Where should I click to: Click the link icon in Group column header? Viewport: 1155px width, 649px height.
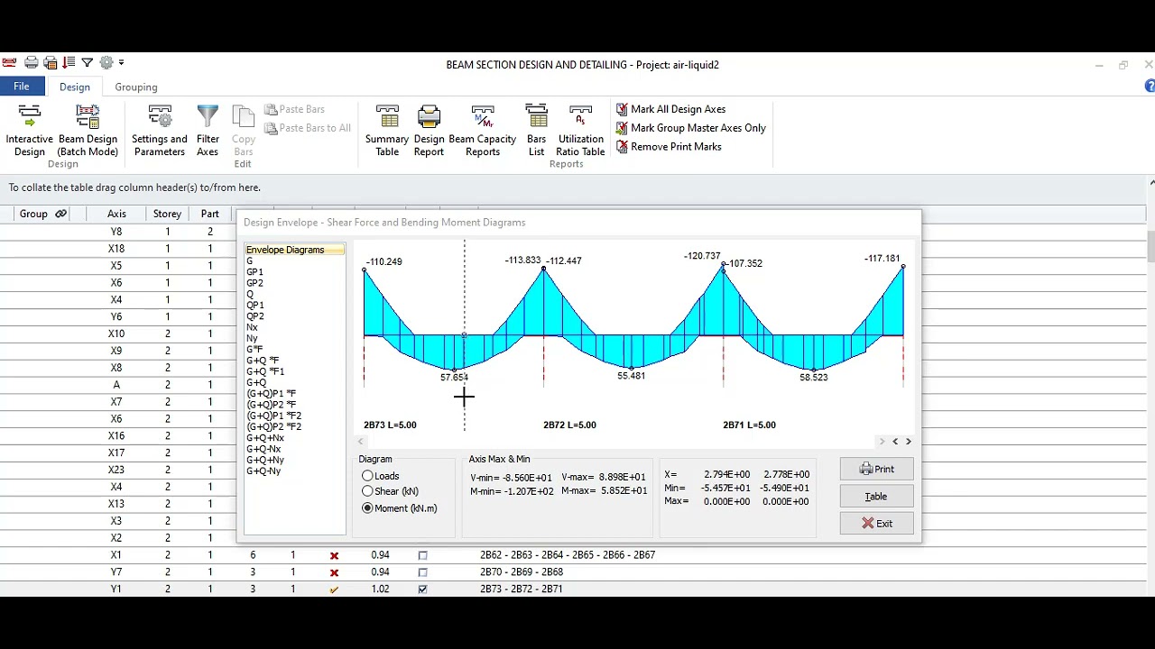click(60, 215)
